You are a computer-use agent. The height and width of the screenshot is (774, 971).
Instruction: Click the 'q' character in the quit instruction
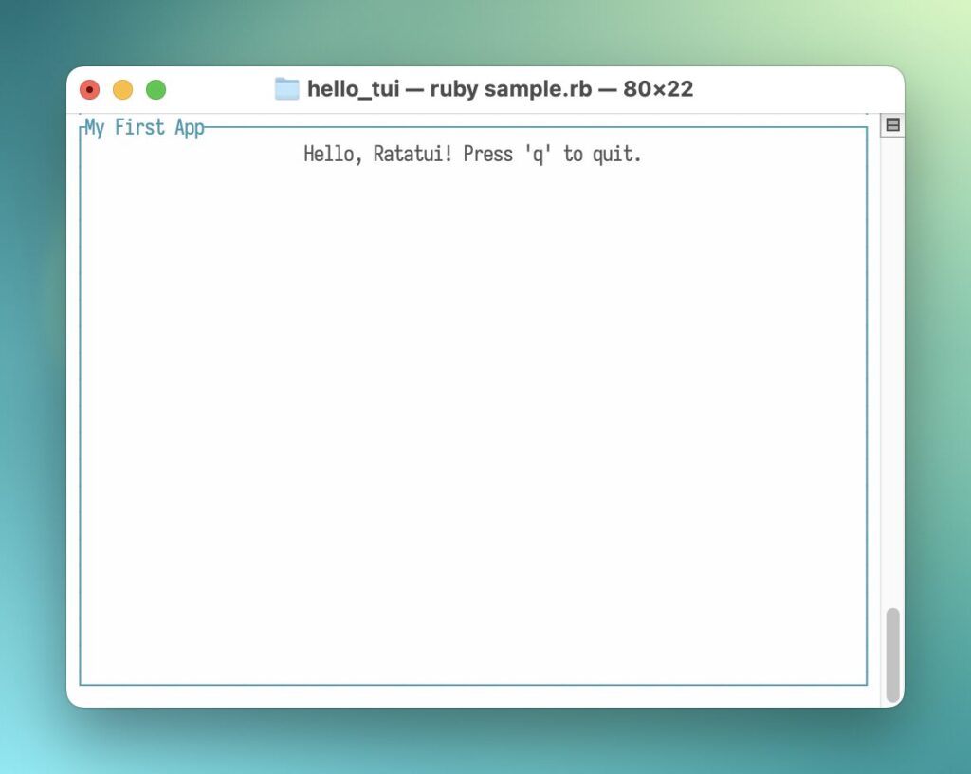point(539,154)
